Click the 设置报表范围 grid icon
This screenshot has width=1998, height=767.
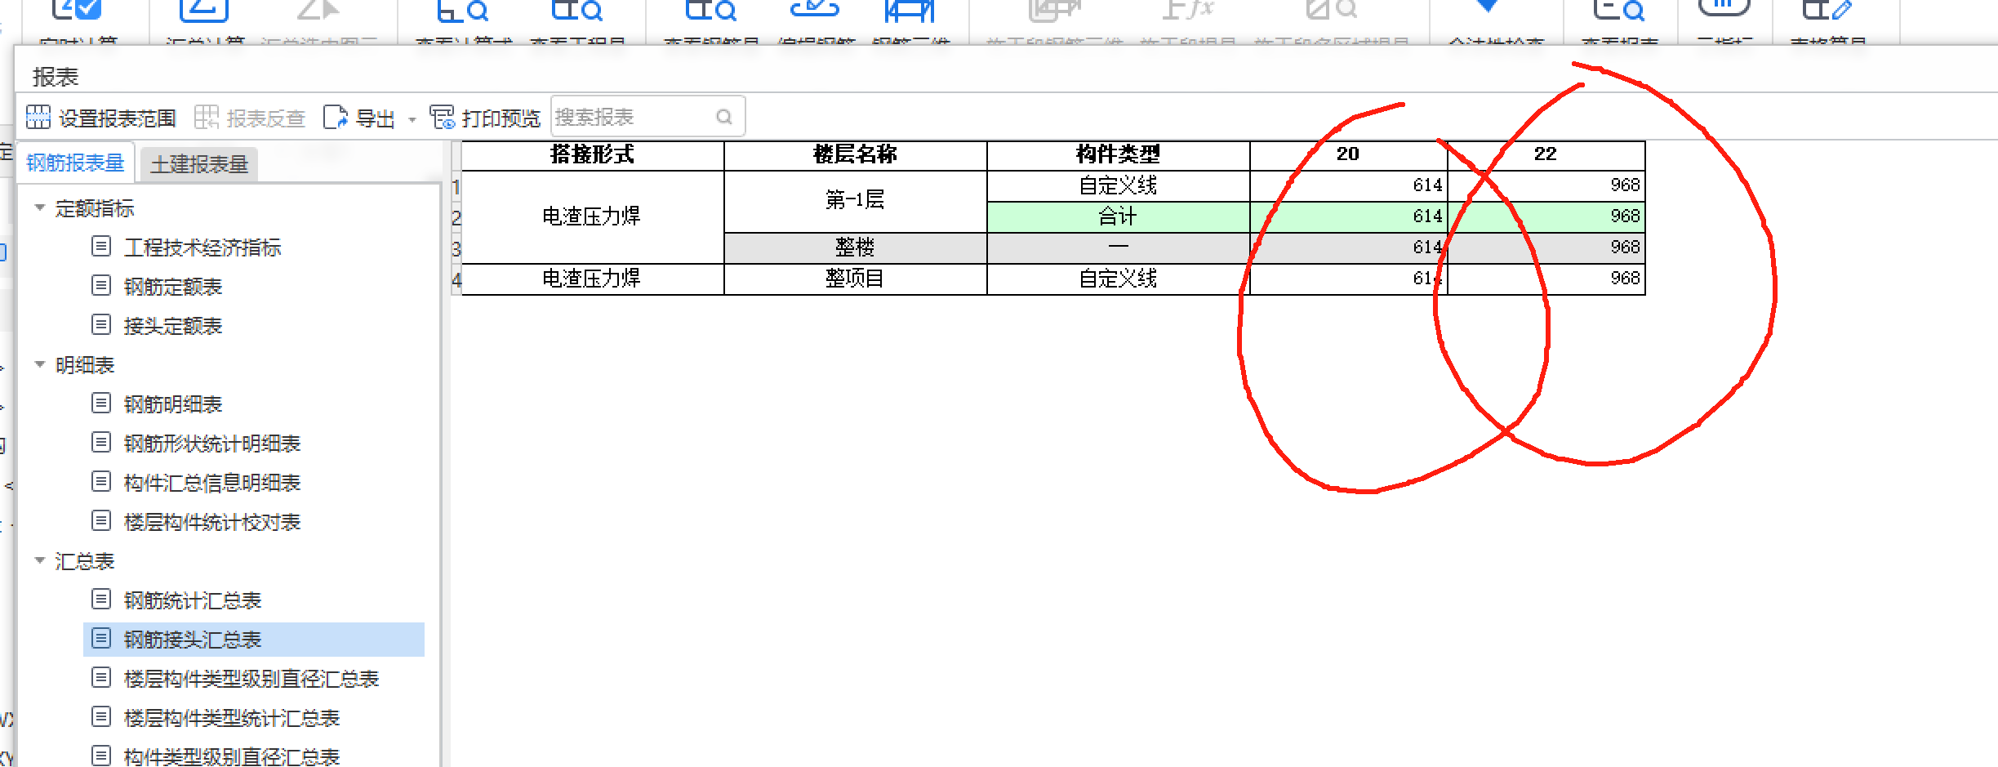(x=38, y=118)
